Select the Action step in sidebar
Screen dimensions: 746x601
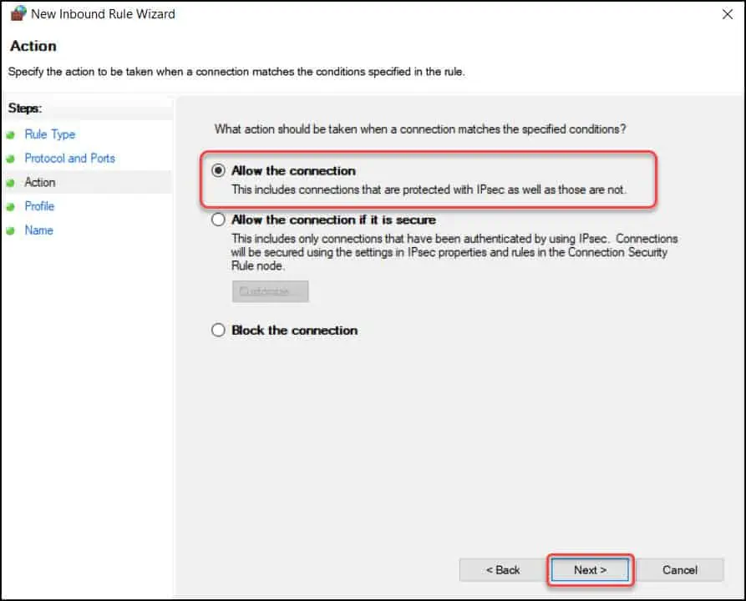pyautogui.click(x=40, y=183)
